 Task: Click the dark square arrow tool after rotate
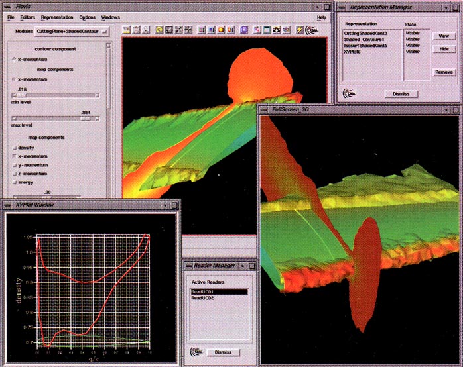tap(168, 30)
